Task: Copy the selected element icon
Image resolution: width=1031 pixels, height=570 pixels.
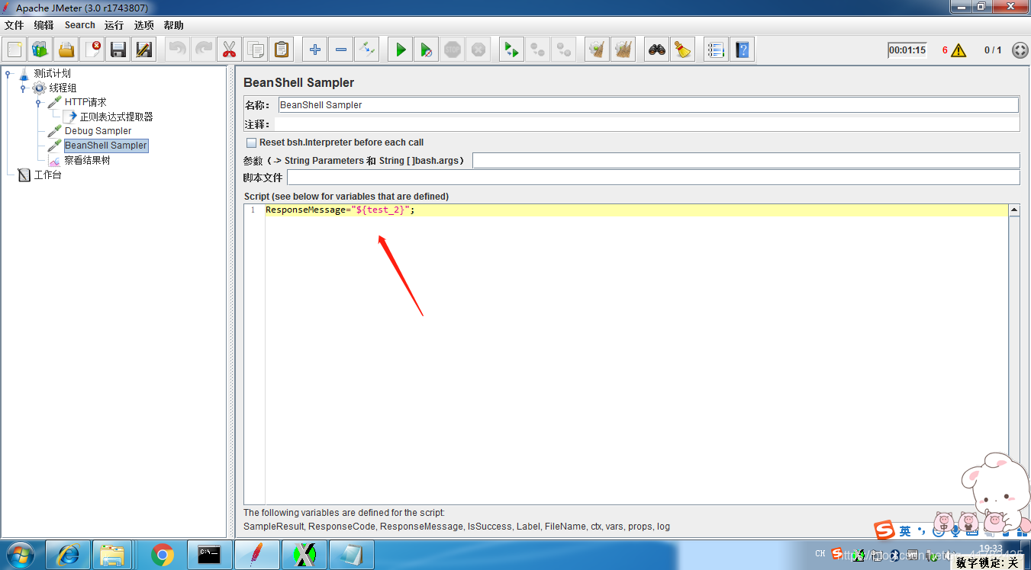Action: (256, 50)
